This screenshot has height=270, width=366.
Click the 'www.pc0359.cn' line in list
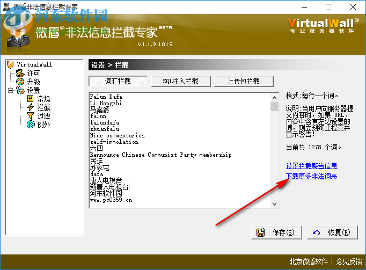pyautogui.click(x=111, y=200)
